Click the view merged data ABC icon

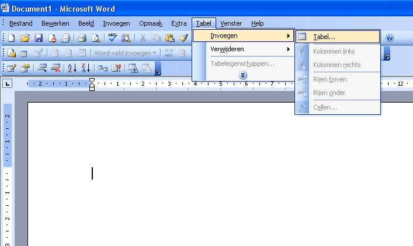(x=169, y=53)
